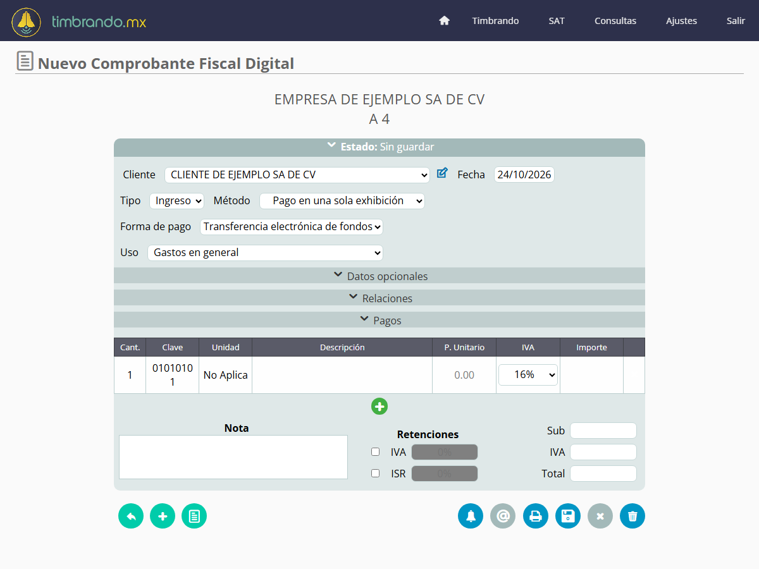Open the Tipo Ingreso dropdown
Screen dimensions: 759x569
click(x=176, y=201)
